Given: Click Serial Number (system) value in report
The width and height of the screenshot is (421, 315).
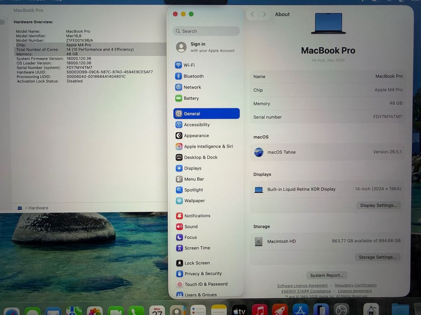Looking at the screenshot, I should pos(79,67).
